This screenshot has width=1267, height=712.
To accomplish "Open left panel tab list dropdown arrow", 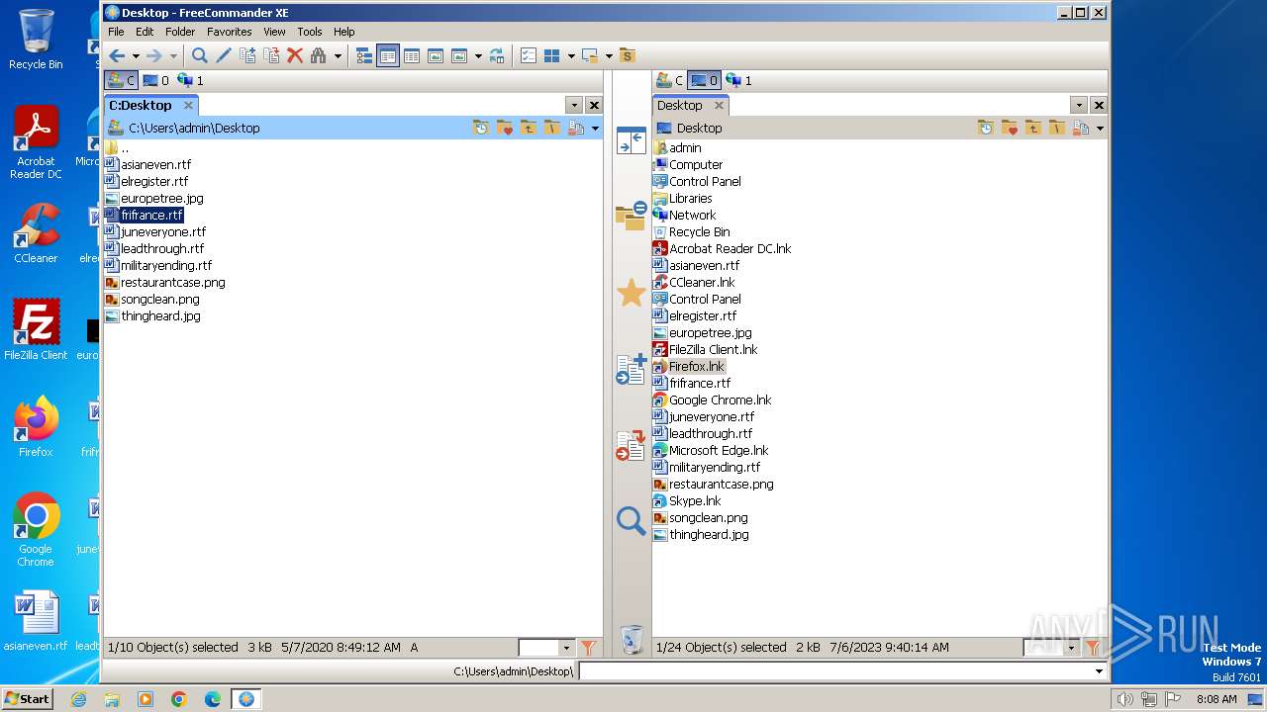I will coord(574,105).
